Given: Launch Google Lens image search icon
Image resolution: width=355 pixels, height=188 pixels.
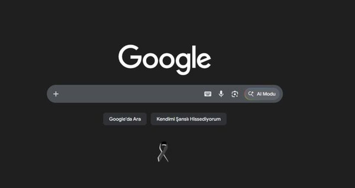Looking at the screenshot, I should tap(235, 94).
